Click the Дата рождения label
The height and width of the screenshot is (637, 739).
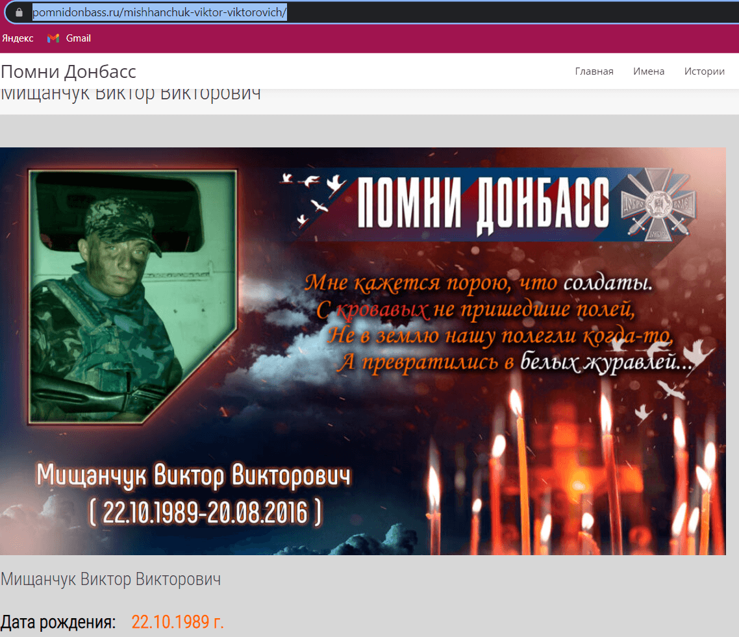tap(58, 623)
